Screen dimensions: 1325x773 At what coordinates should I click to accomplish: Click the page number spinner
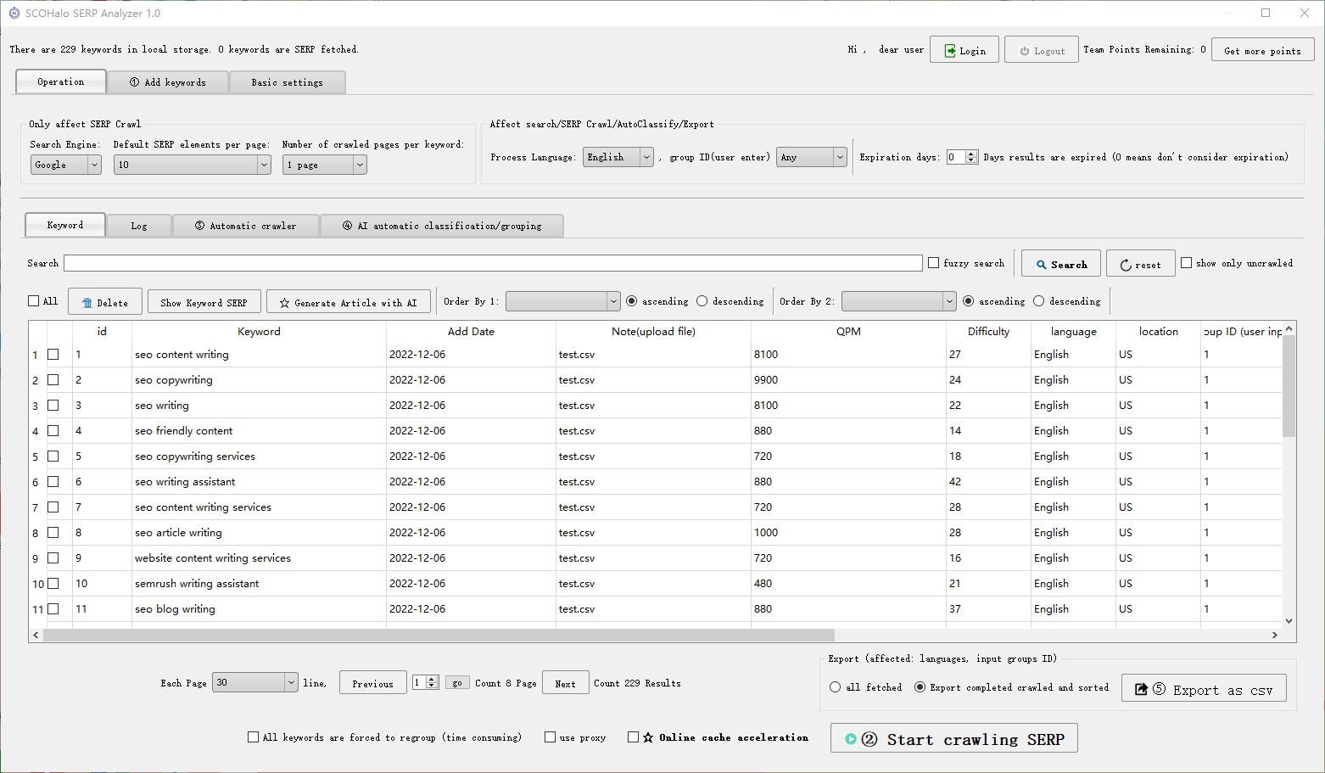(x=425, y=682)
